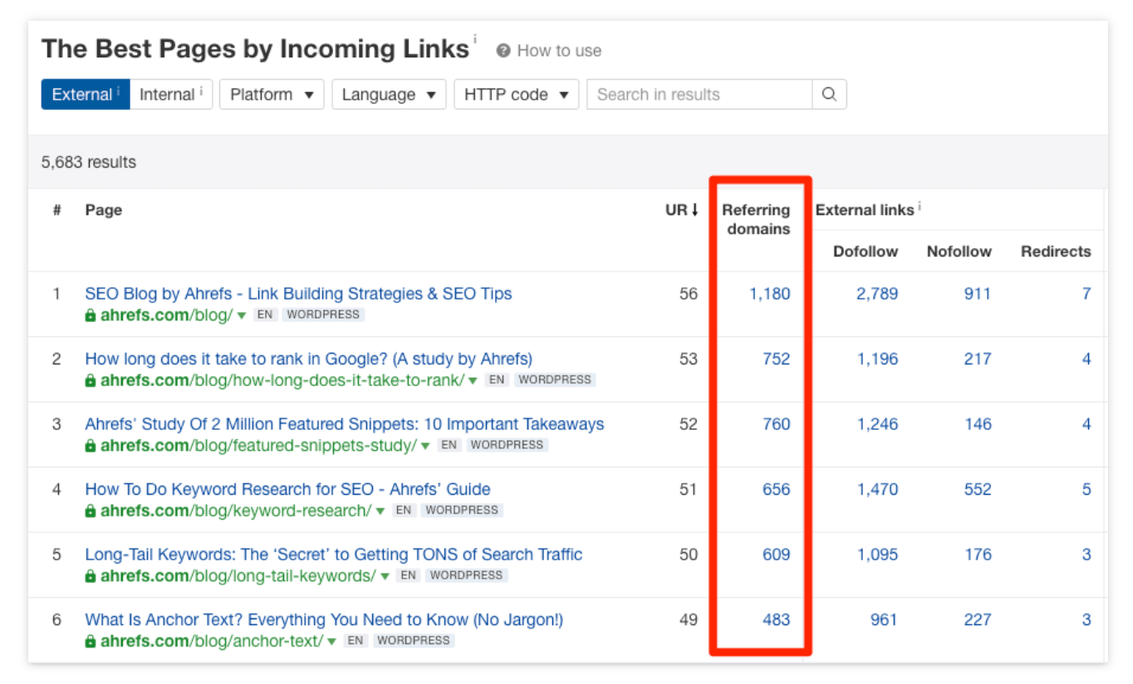
Task: Click referring domains value 656
Action: (x=777, y=490)
